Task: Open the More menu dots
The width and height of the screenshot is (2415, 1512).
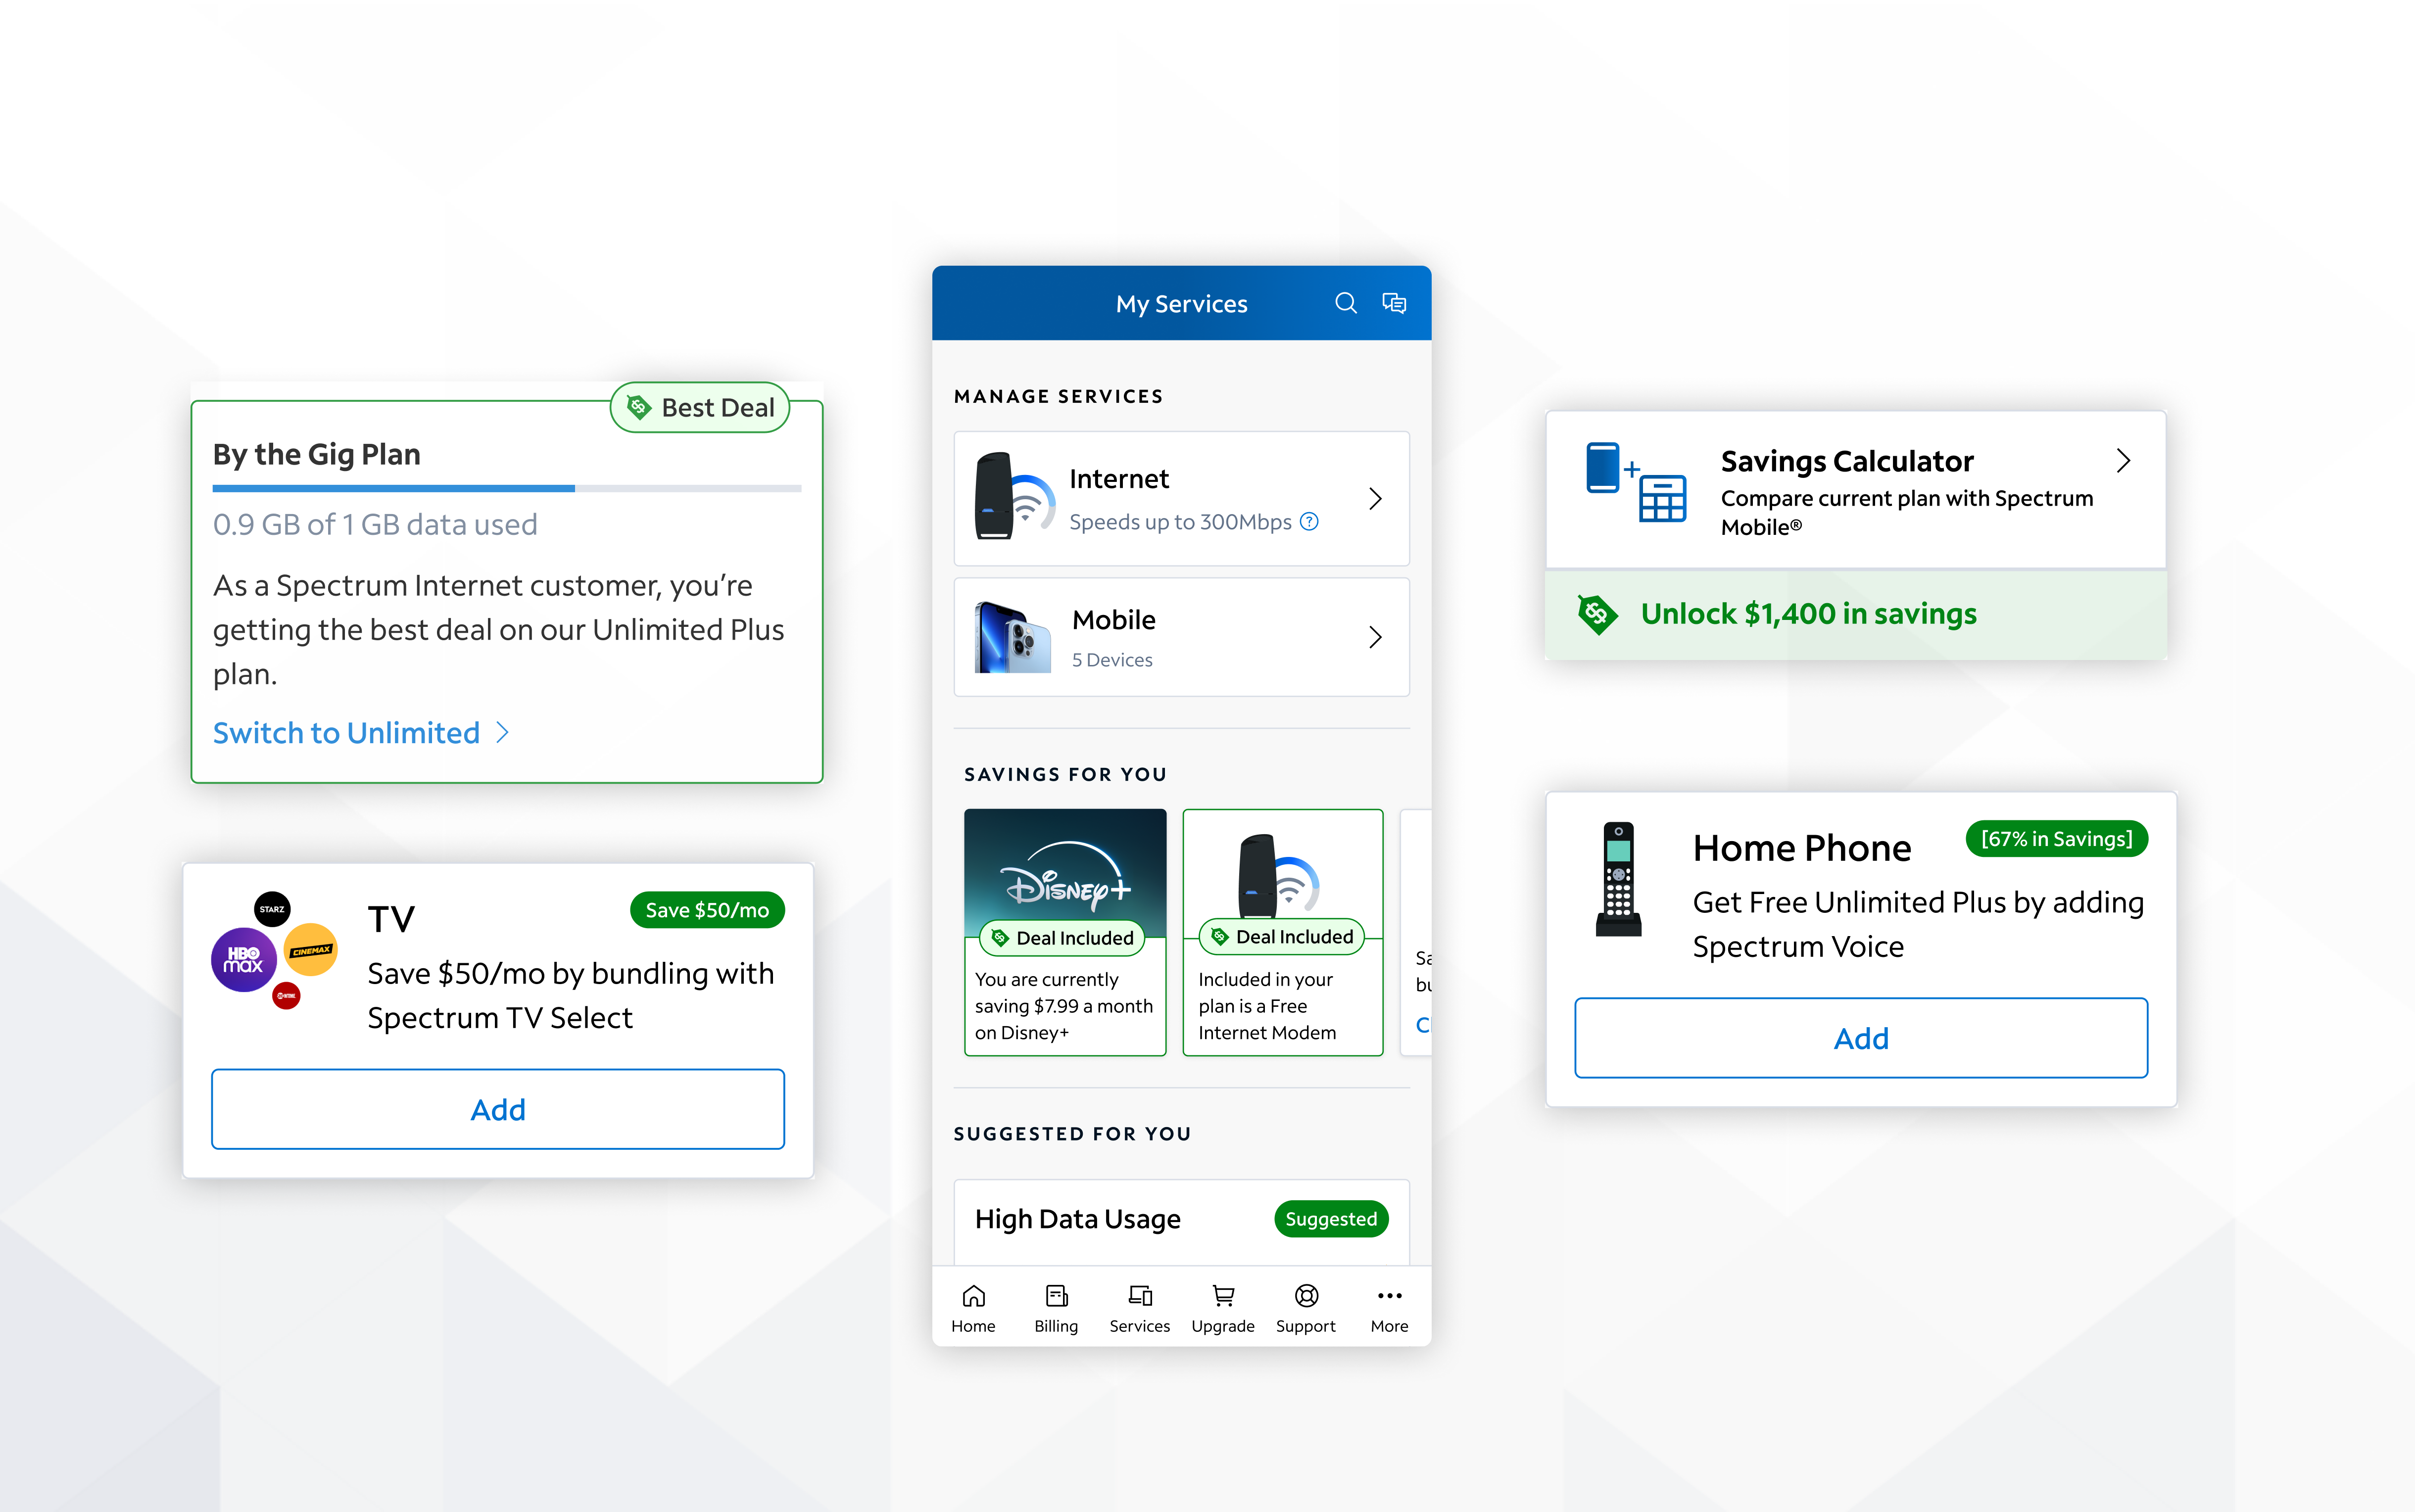Action: point(1389,1296)
